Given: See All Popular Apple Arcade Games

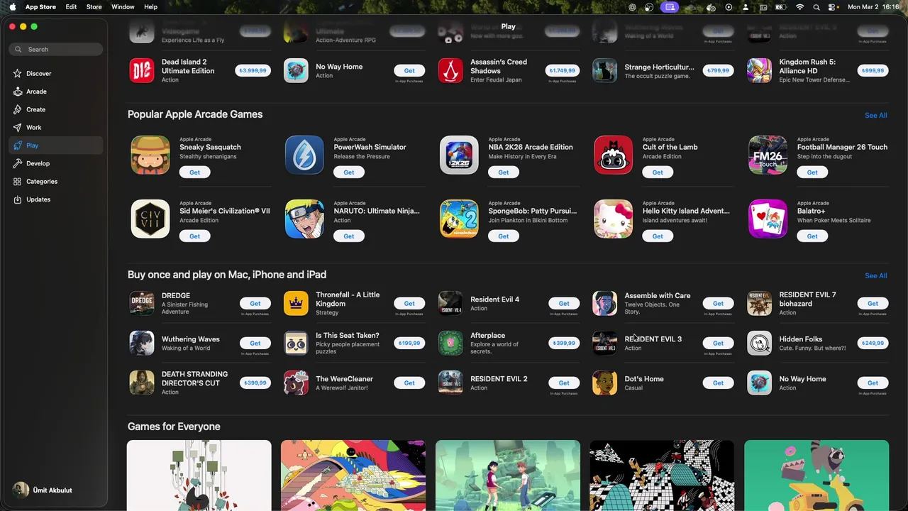Looking at the screenshot, I should (x=875, y=115).
